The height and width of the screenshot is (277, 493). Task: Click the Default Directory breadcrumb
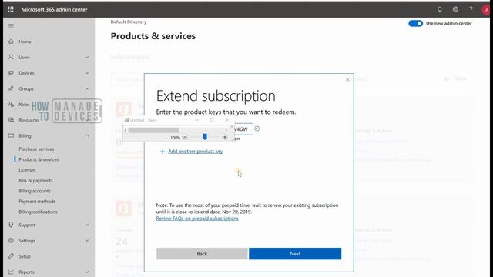(x=129, y=22)
